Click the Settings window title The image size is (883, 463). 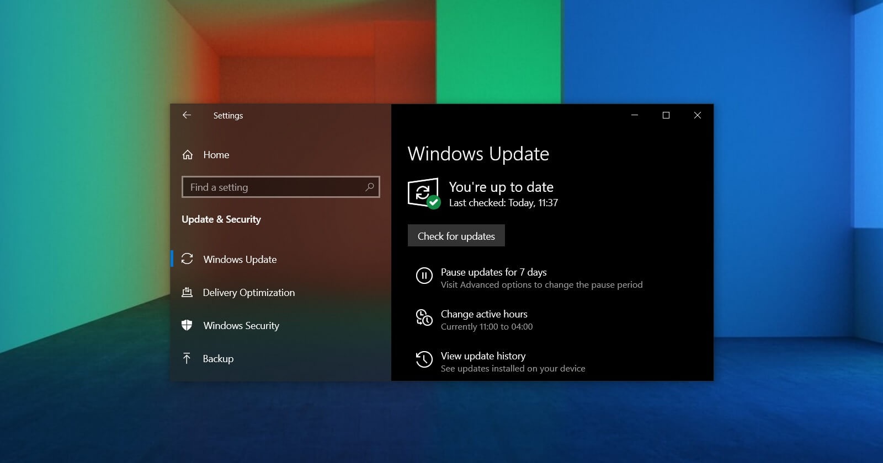click(228, 116)
